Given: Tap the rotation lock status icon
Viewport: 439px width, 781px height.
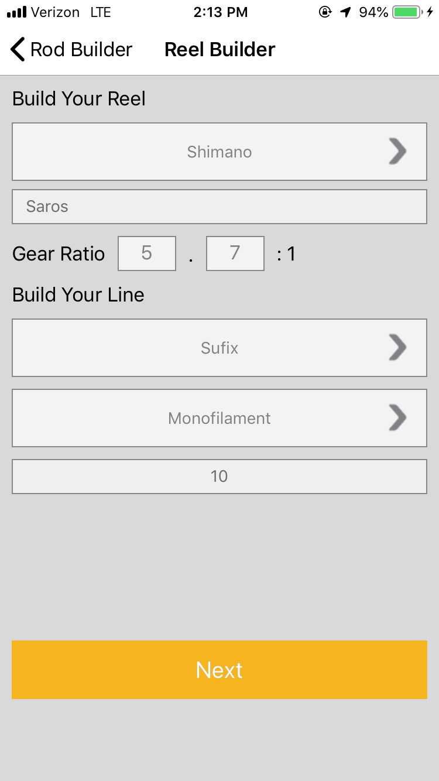Looking at the screenshot, I should point(325,12).
